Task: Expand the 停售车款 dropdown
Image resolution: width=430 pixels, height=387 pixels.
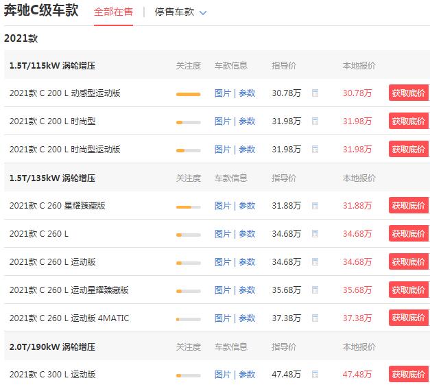Action: [180, 12]
